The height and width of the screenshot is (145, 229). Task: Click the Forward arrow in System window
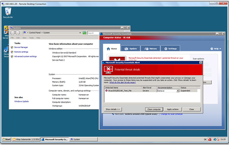tap(18, 33)
